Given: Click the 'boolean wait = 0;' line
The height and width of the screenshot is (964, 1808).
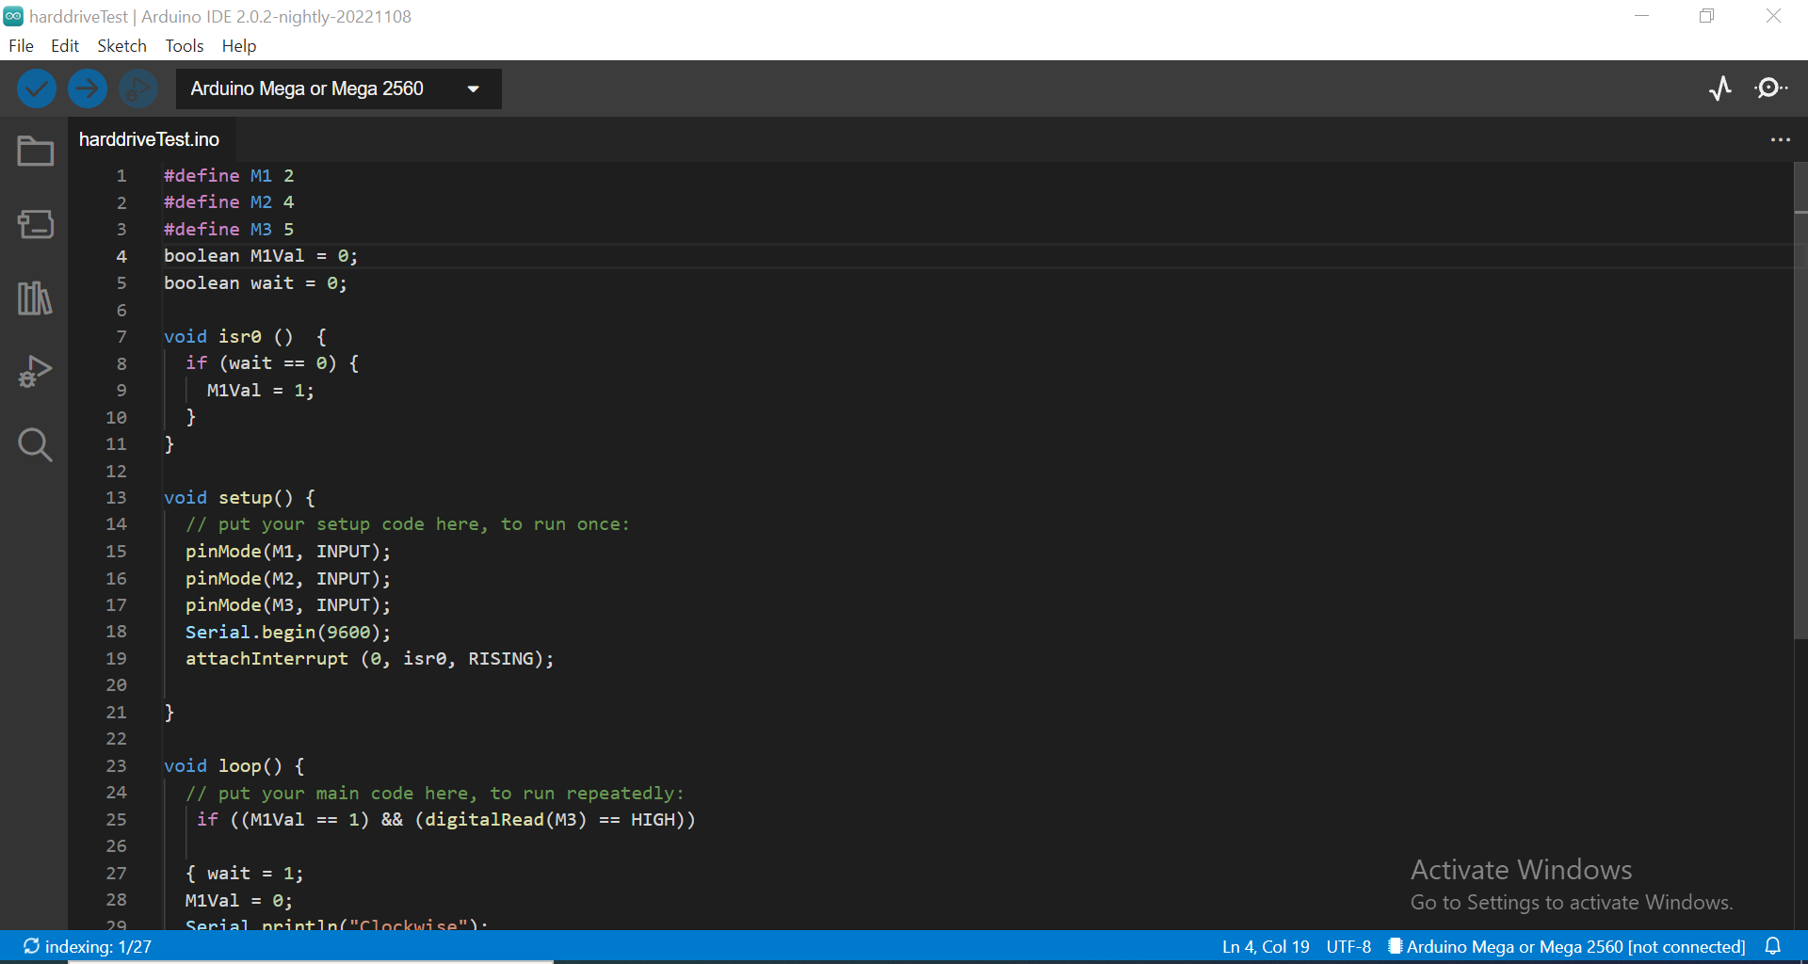Looking at the screenshot, I should tap(255, 282).
